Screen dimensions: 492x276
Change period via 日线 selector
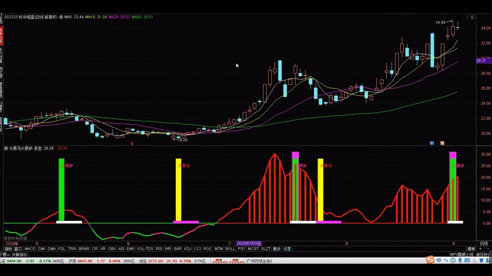[484, 243]
